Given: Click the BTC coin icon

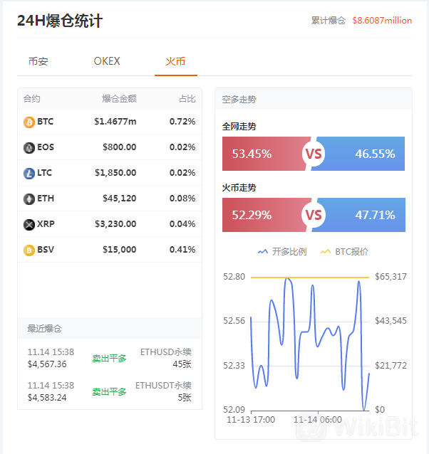Looking at the screenshot, I should pos(29,122).
